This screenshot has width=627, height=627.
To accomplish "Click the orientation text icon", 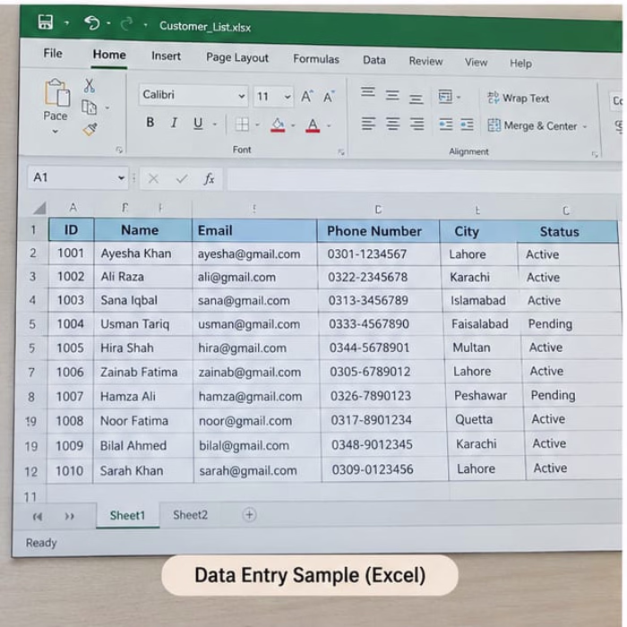I will point(445,97).
